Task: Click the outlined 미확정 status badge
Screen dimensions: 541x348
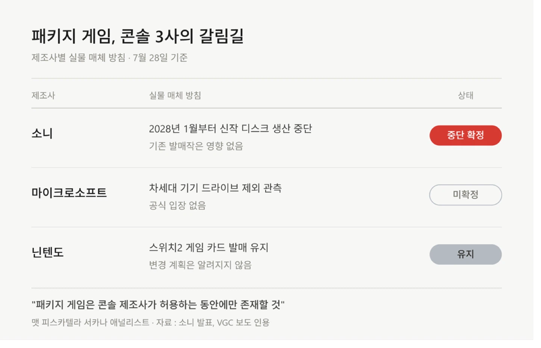Action: click(x=465, y=195)
